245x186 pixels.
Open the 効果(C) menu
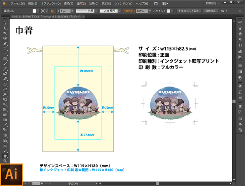pyautogui.click(x=94, y=3)
